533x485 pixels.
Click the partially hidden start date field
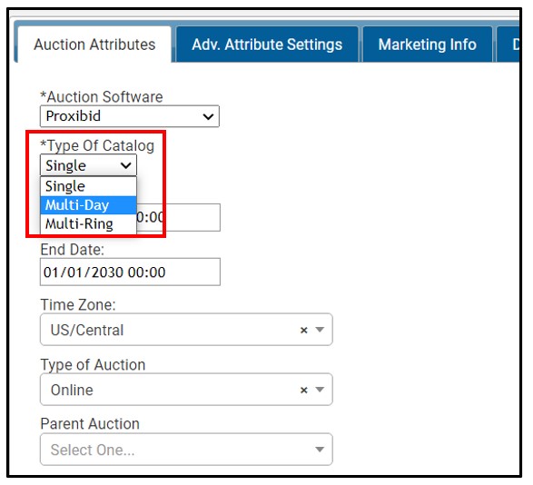click(178, 218)
